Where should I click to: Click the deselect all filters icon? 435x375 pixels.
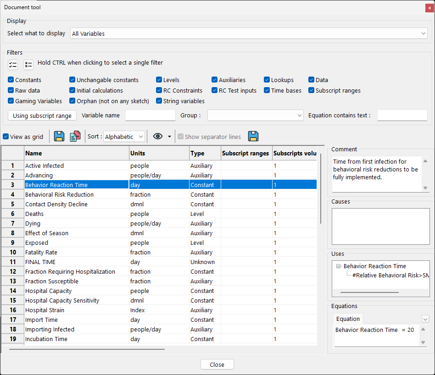[28, 65]
